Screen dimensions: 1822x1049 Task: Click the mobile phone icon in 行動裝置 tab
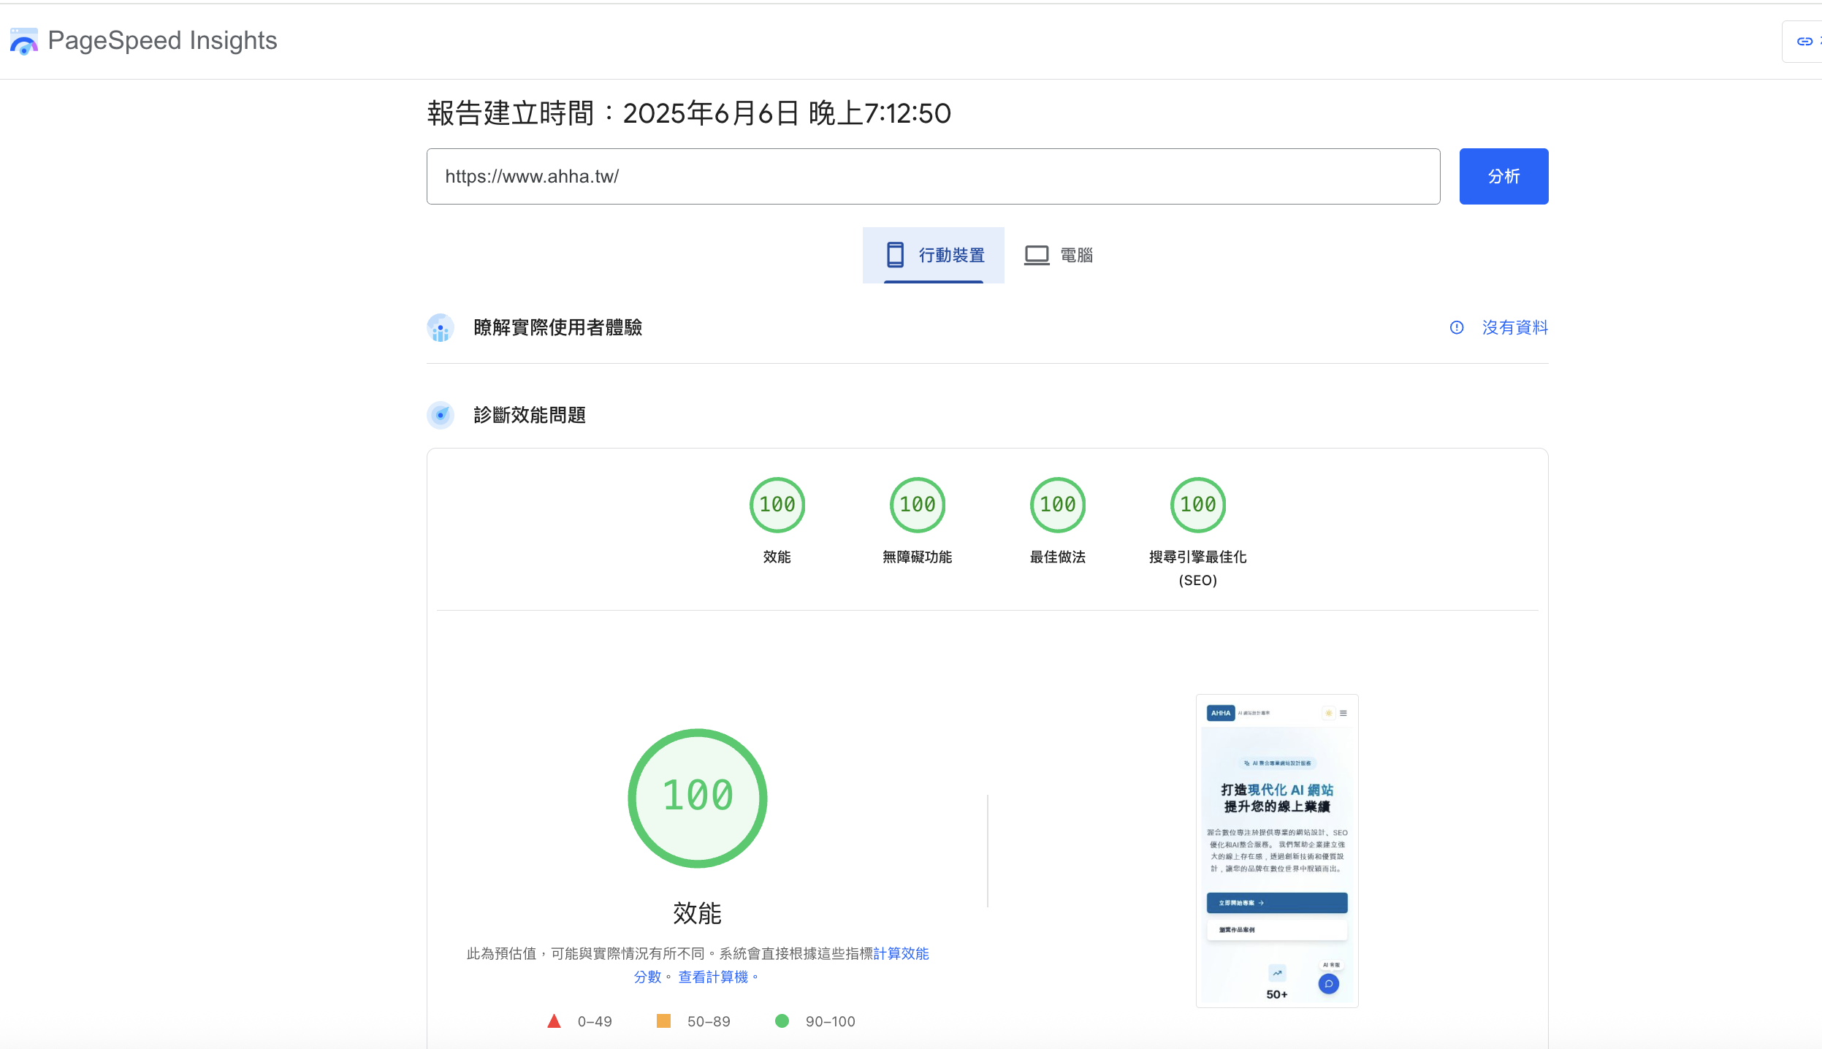(x=895, y=255)
